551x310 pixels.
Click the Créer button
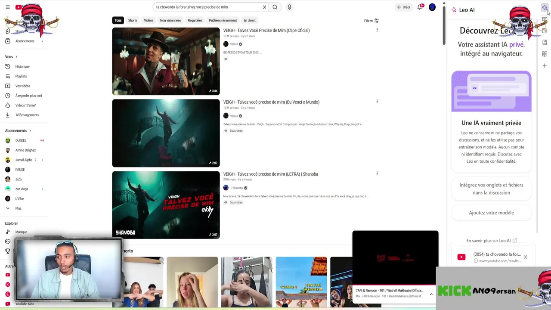(x=403, y=7)
